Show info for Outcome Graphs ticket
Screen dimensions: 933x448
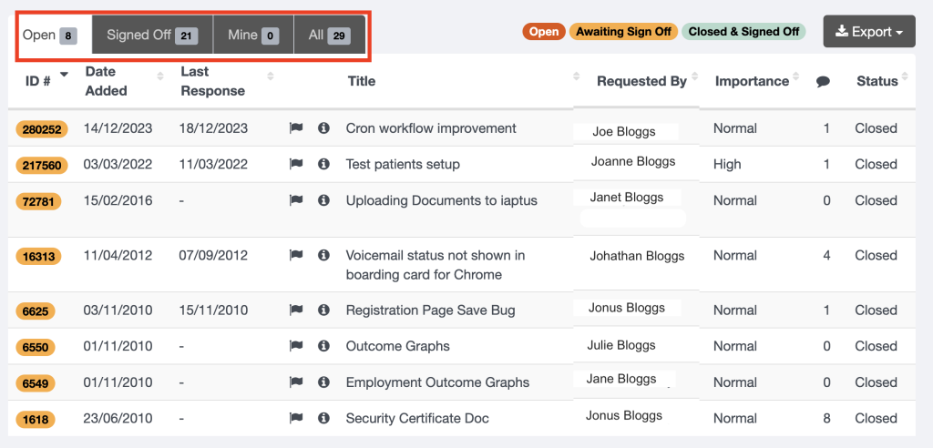coord(323,347)
